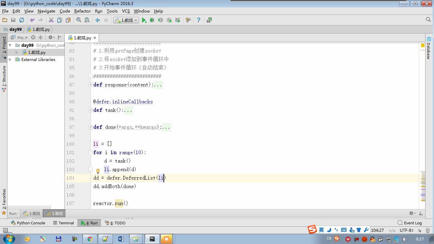This screenshot has width=434, height=244.
Task: Click the Save All toolbar icon
Action: 13,20
